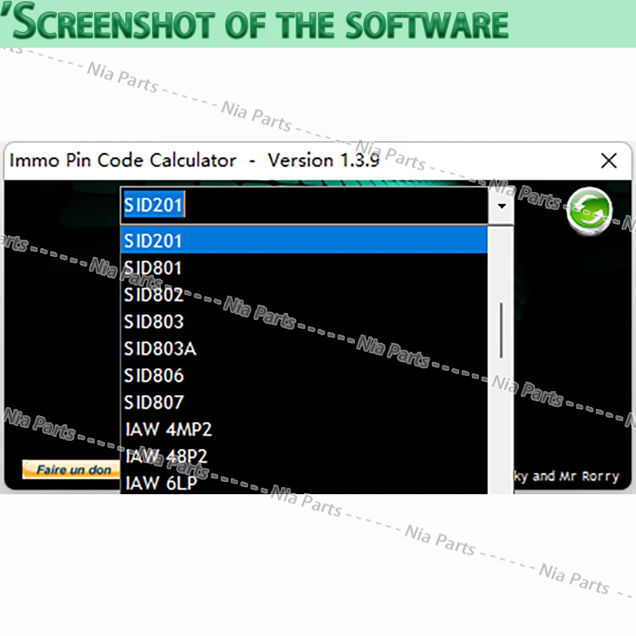The height and width of the screenshot is (636, 636).
Task: Select the IAW 48P2 entry
Action: click(304, 456)
